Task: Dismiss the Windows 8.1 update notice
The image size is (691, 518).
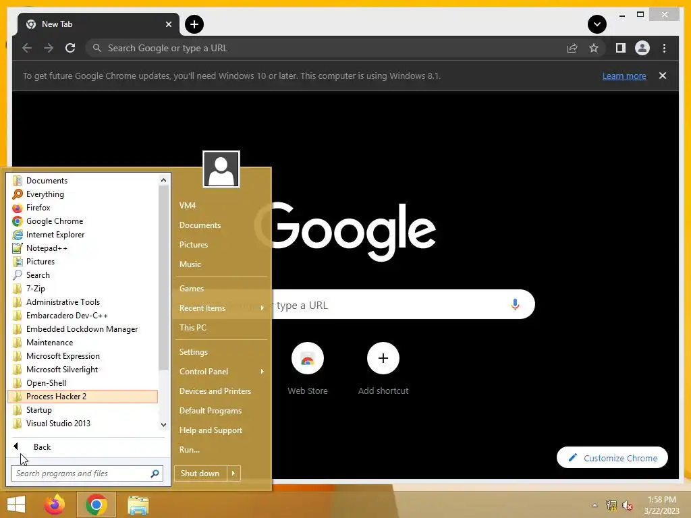Action: tap(663, 76)
